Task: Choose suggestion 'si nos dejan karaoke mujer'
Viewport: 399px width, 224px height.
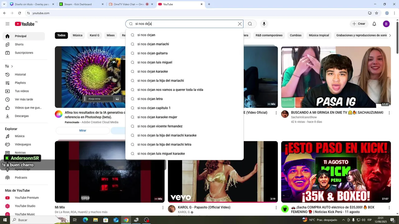Action: point(184,117)
